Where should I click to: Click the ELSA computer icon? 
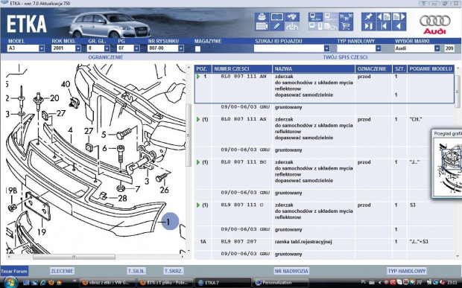pyautogui.click(x=315, y=17)
